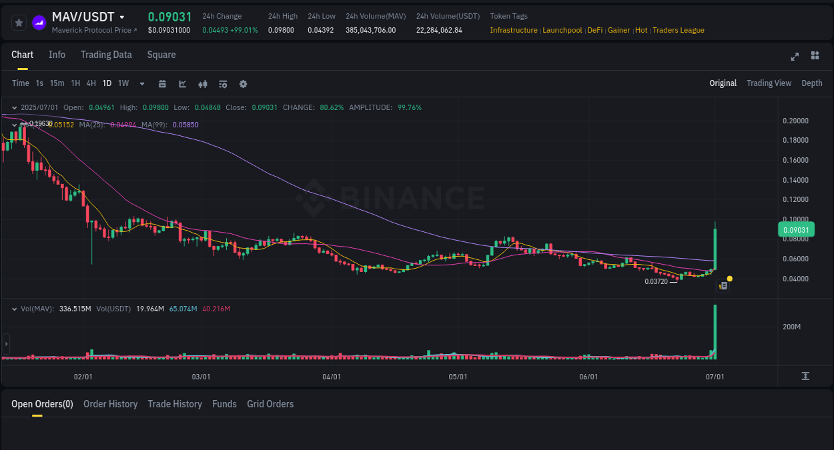Viewport: 834px width, 450px height.
Task: Open the Launchpool token tag link
Action: click(x=562, y=30)
